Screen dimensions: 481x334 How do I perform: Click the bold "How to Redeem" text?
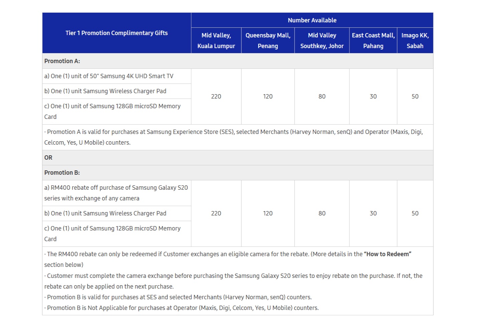pyautogui.click(x=387, y=254)
